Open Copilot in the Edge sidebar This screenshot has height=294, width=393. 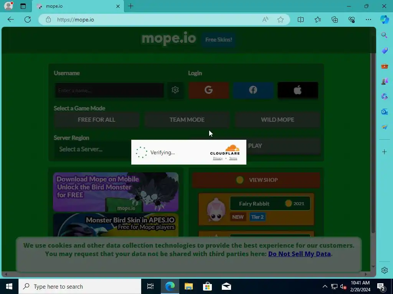(385, 20)
